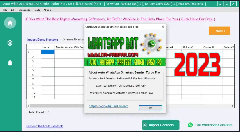Click the WhatsApp gear logo in the About dialog

coord(152,43)
